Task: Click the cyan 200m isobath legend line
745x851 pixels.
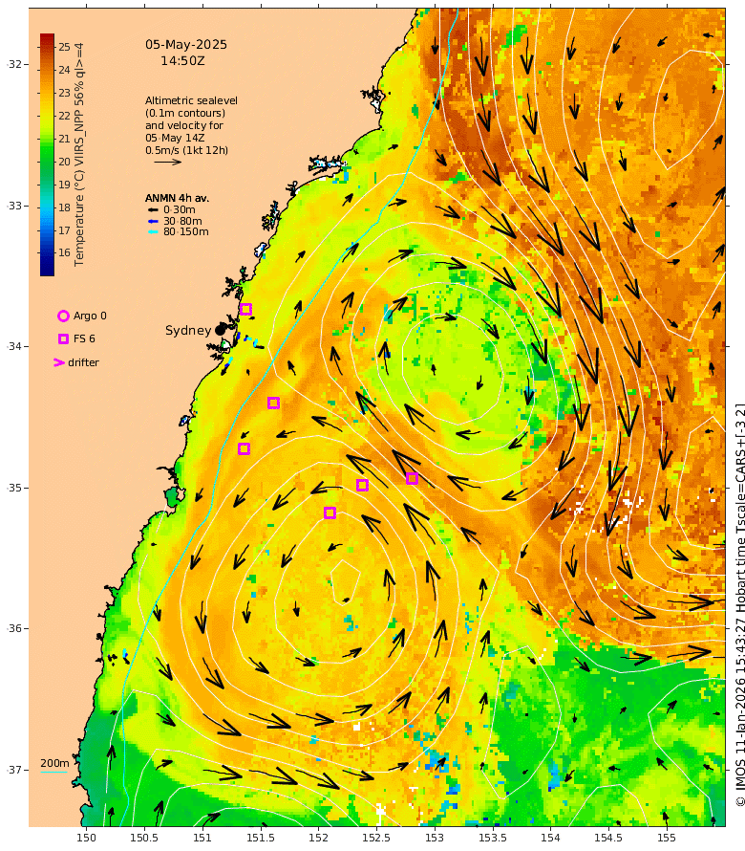Action: [x=53, y=772]
